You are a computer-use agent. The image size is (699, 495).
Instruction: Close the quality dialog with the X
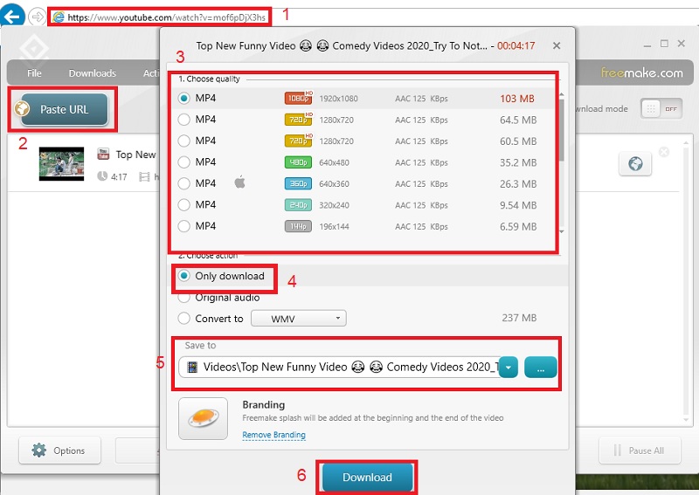click(x=557, y=45)
